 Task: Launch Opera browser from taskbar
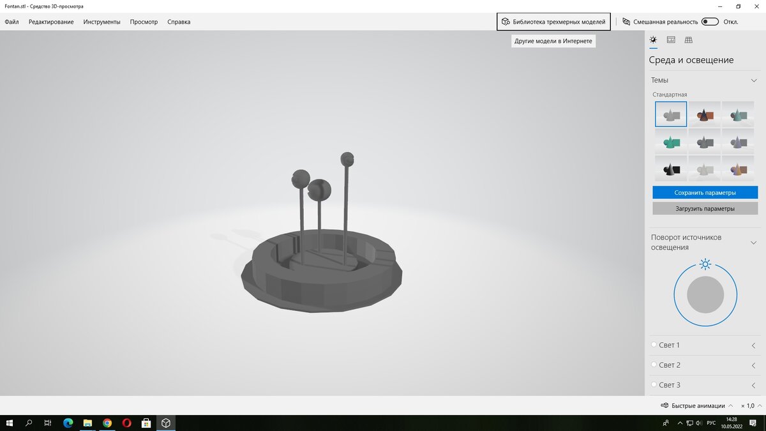pos(126,423)
